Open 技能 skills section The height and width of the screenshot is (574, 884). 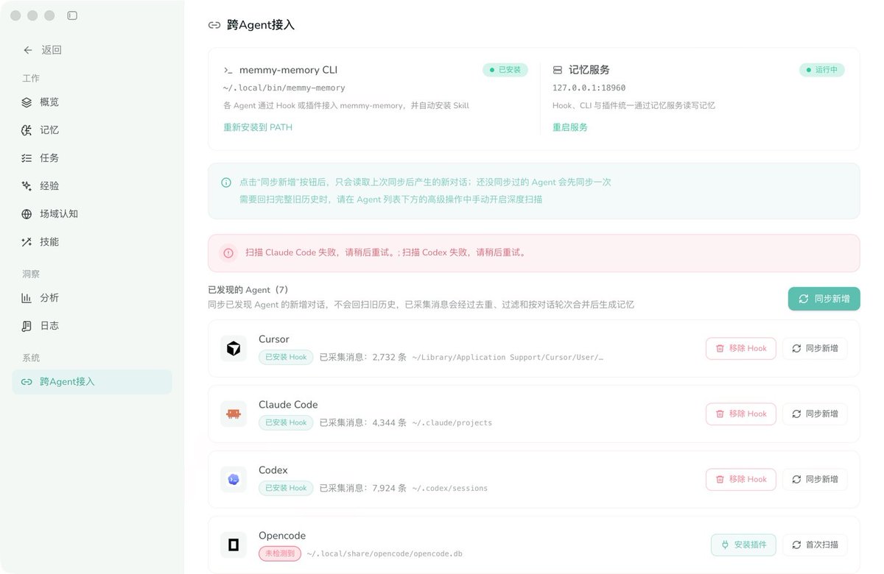[x=92, y=242]
